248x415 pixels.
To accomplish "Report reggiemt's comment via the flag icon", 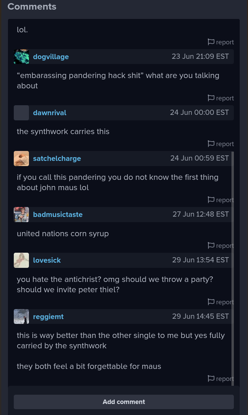I will tap(211, 379).
